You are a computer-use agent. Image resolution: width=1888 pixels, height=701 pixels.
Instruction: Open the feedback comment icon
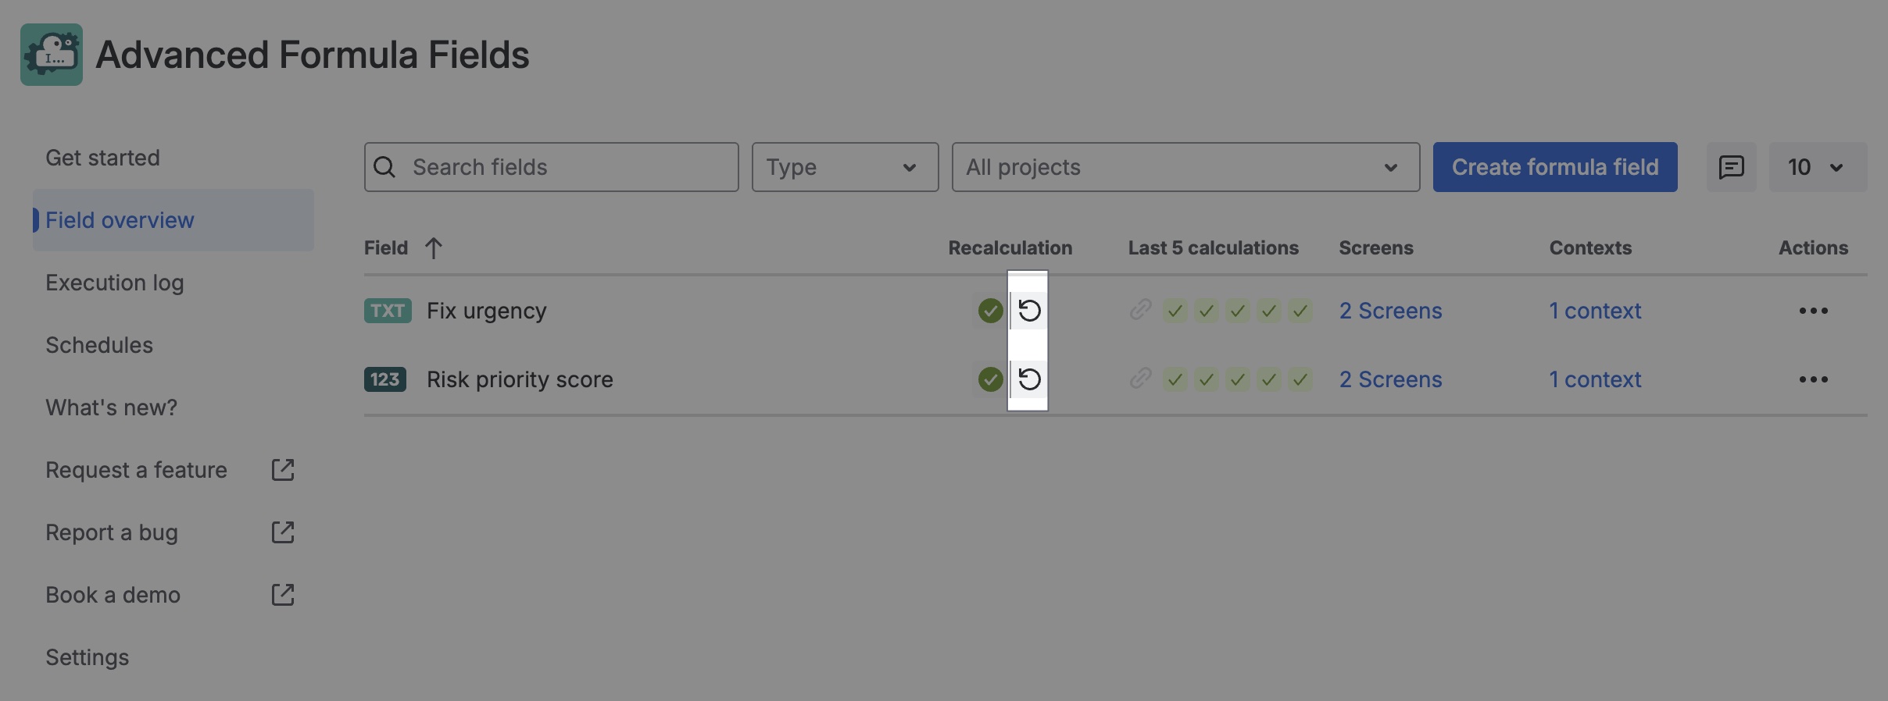1731,167
